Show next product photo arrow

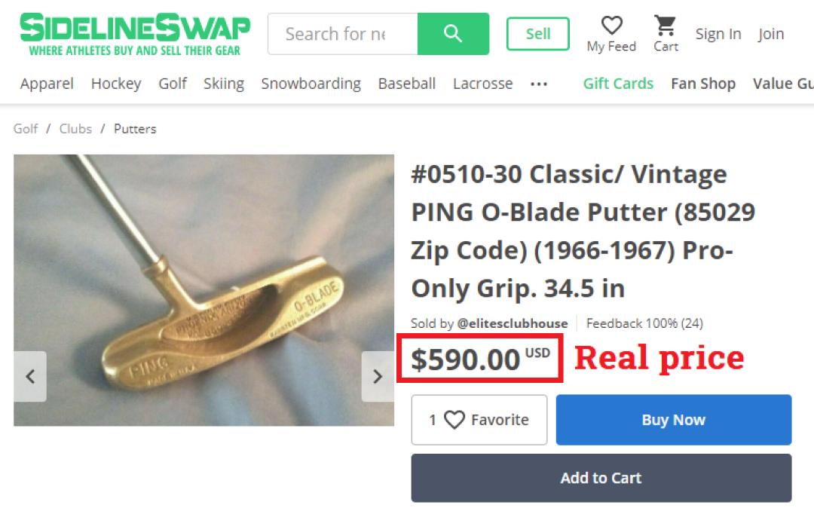[x=378, y=376]
